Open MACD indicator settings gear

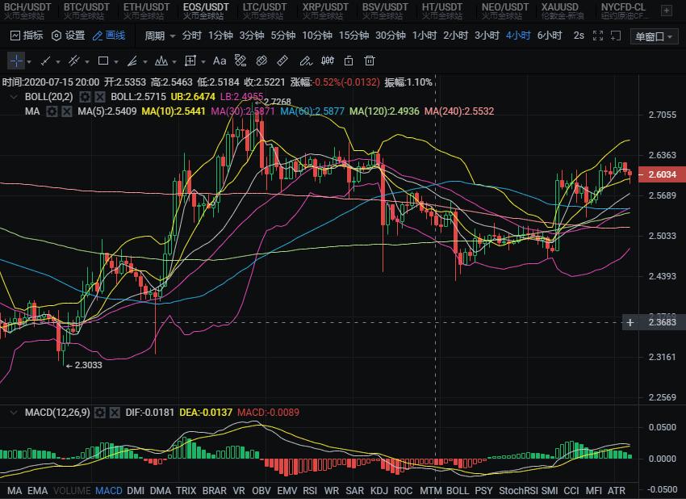pyautogui.click(x=100, y=413)
